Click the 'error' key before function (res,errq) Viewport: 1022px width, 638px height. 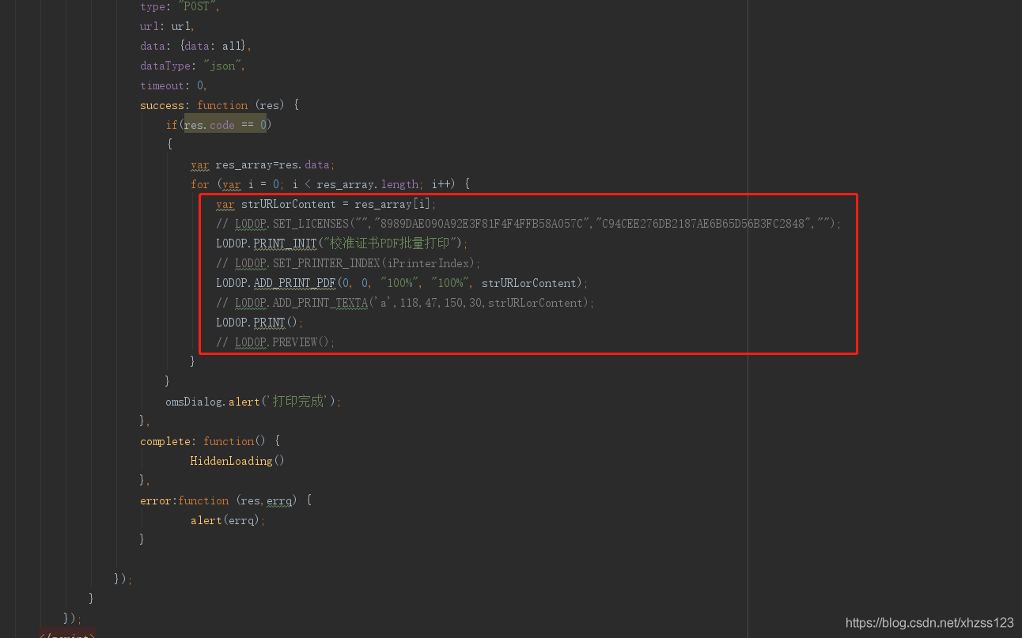click(x=155, y=500)
